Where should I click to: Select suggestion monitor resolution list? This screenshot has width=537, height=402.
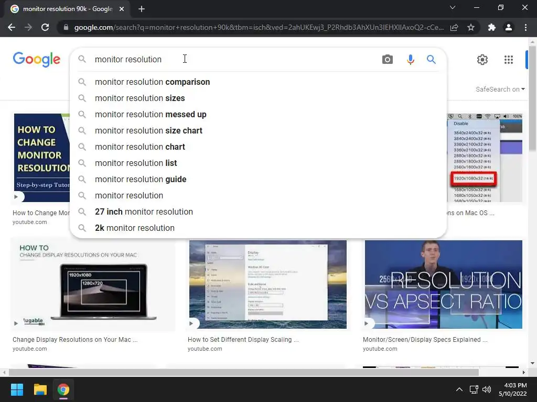[x=258, y=163]
